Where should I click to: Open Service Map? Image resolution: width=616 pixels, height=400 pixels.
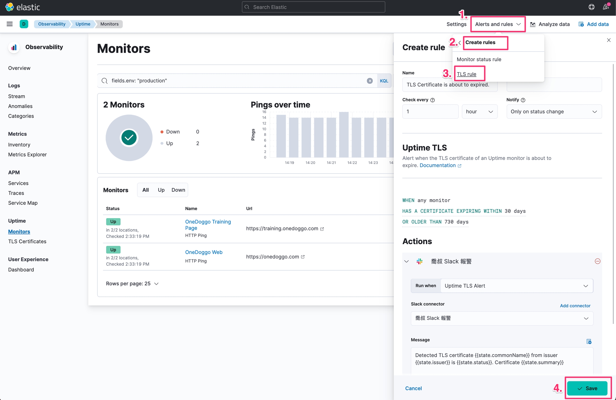[23, 203]
